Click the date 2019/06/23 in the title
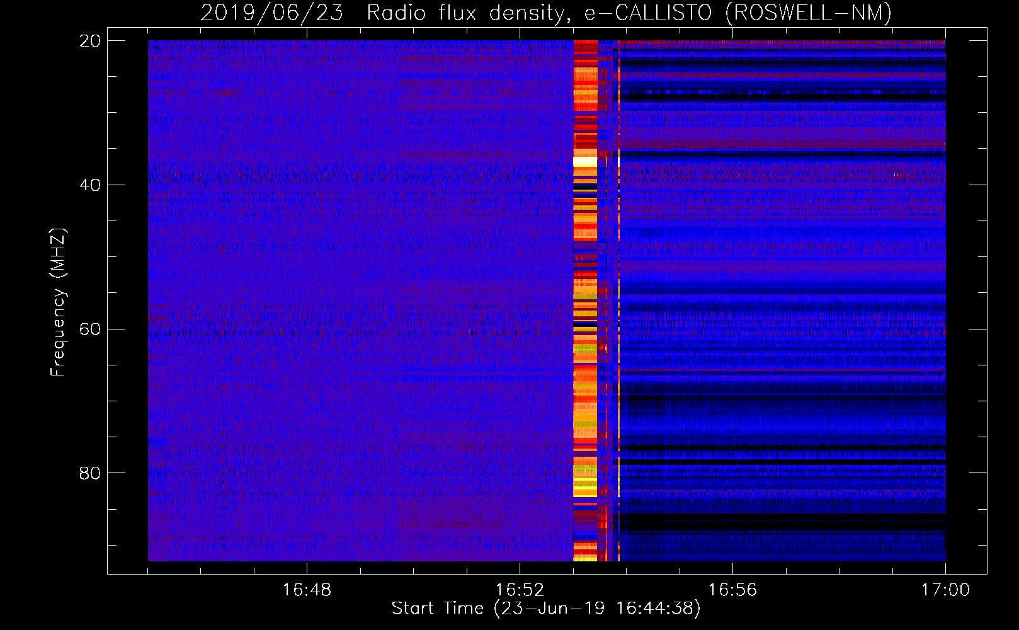 [x=271, y=13]
